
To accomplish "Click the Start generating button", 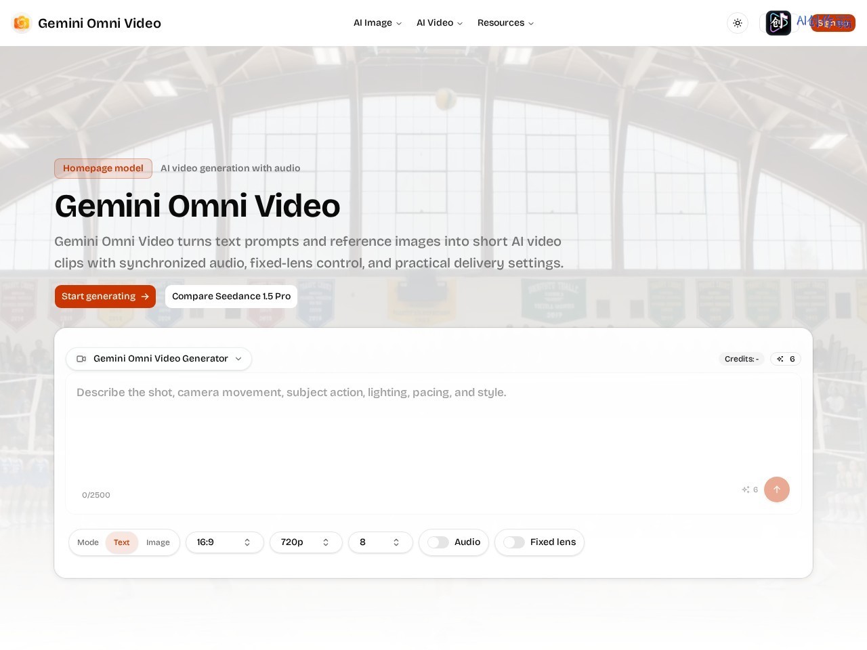I will (x=105, y=297).
